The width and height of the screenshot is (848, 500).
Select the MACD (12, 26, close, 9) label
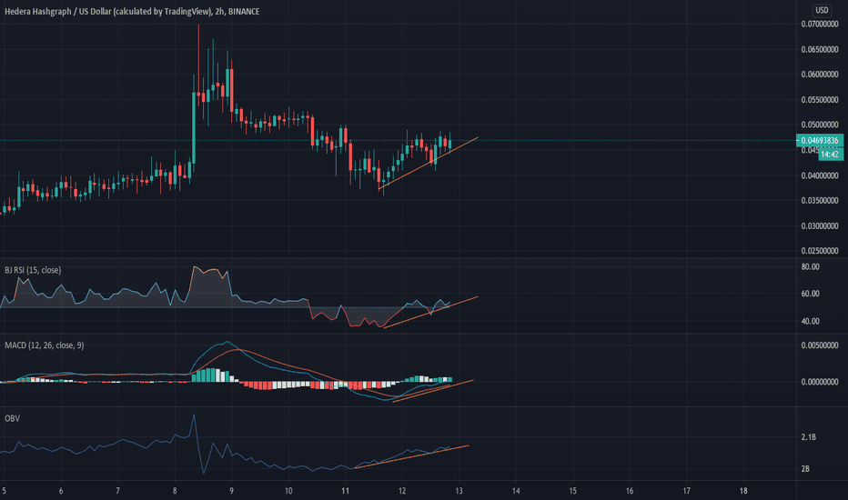(45, 345)
